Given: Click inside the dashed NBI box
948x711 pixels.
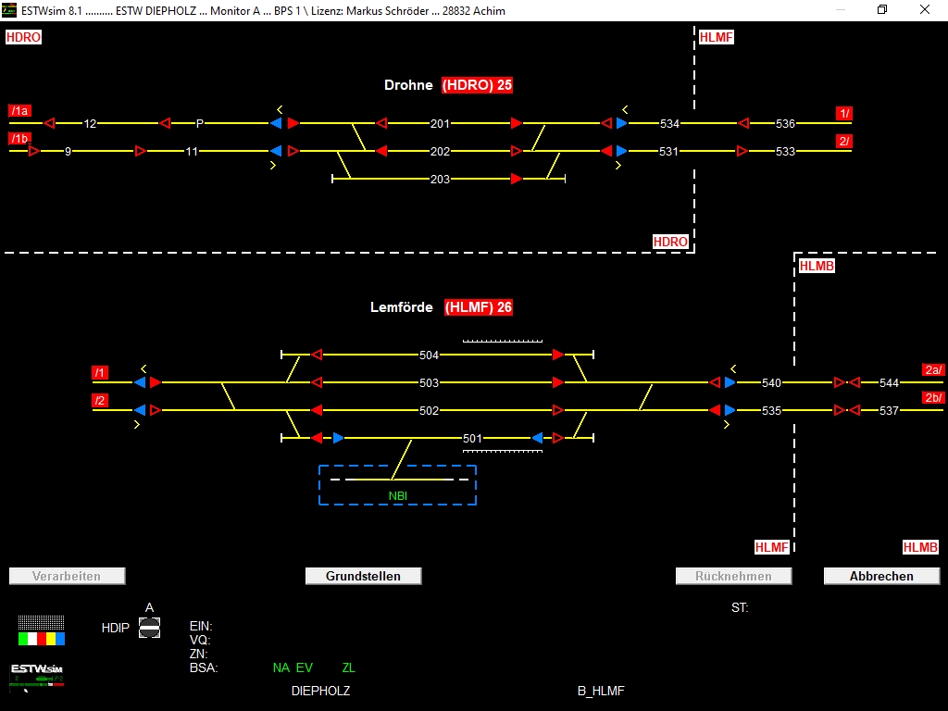Looking at the screenshot, I should click(397, 483).
